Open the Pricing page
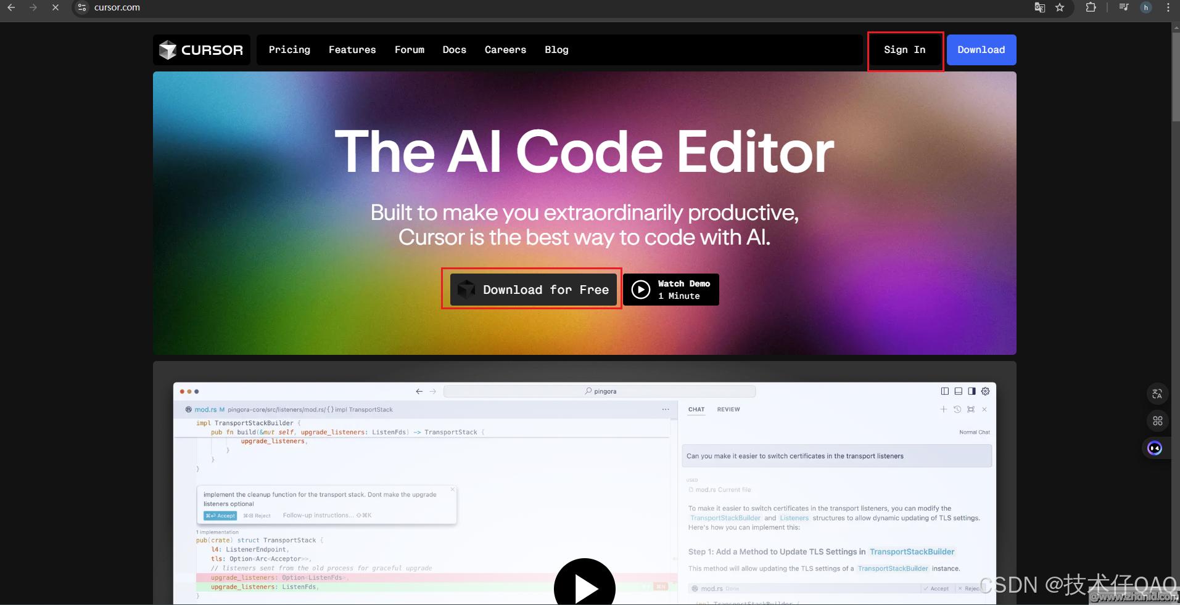 click(x=289, y=50)
